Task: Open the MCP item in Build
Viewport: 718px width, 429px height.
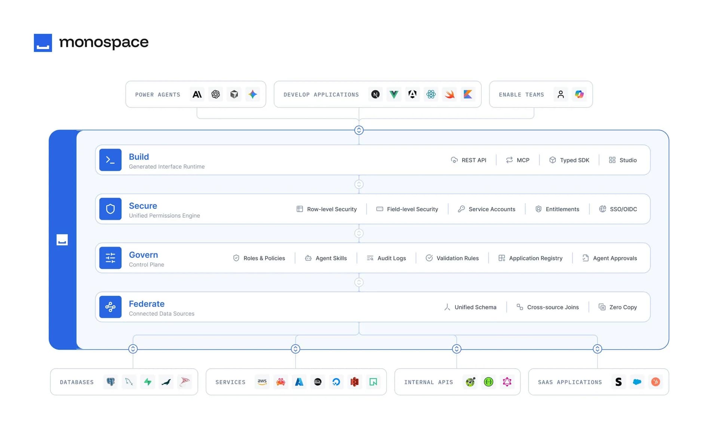Action: click(518, 160)
